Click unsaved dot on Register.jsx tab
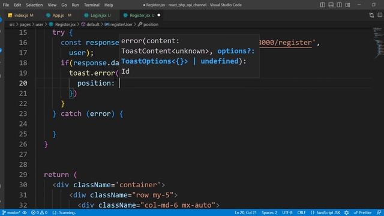 (159, 15)
